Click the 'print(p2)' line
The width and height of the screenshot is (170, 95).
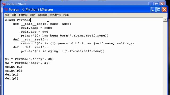(x=14, y=71)
